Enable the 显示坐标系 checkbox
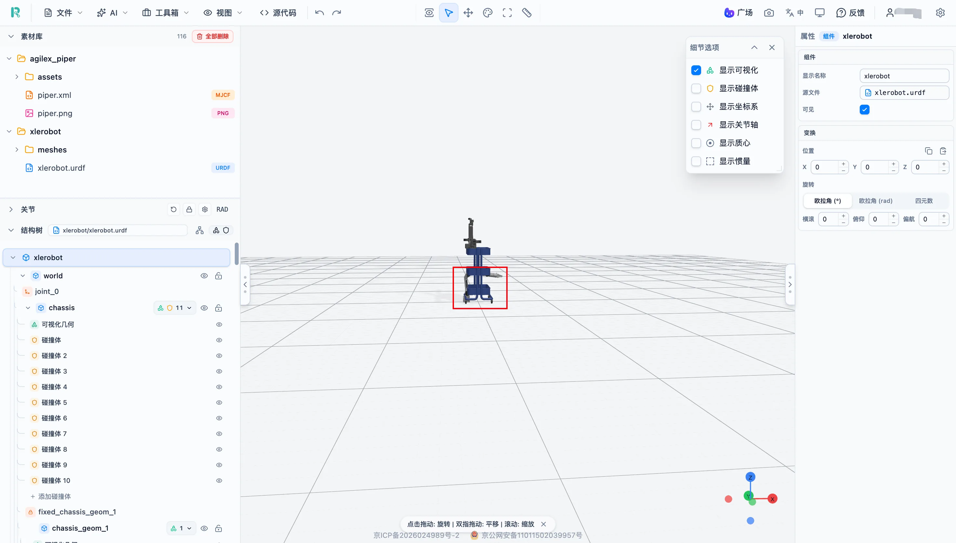Image resolution: width=956 pixels, height=543 pixels. click(x=696, y=107)
